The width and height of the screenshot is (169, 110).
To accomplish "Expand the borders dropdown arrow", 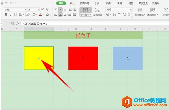I will 23,14.
